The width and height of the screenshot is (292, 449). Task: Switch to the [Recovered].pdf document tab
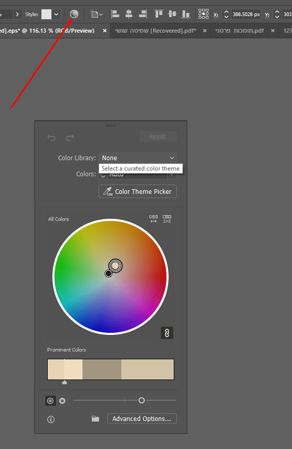click(x=156, y=31)
